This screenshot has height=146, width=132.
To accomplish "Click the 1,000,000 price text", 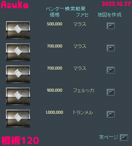I will pos(55,112).
